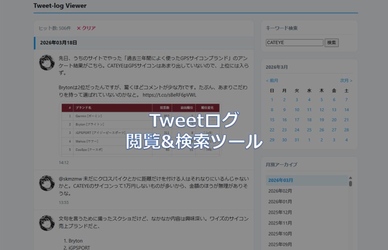Go to previous month via ＜ 前月
388x250 pixels.
click(x=272, y=80)
